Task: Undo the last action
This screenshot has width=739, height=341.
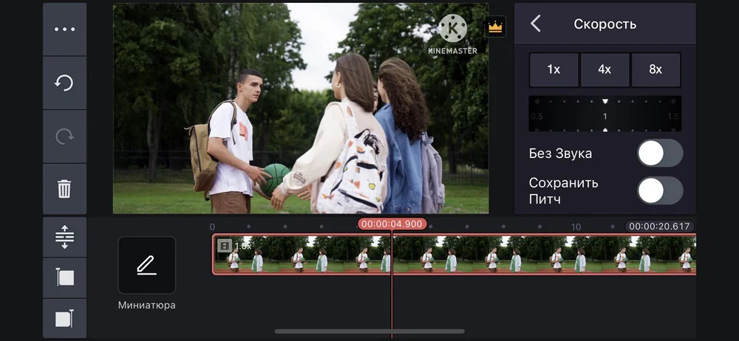Action: coord(64,83)
